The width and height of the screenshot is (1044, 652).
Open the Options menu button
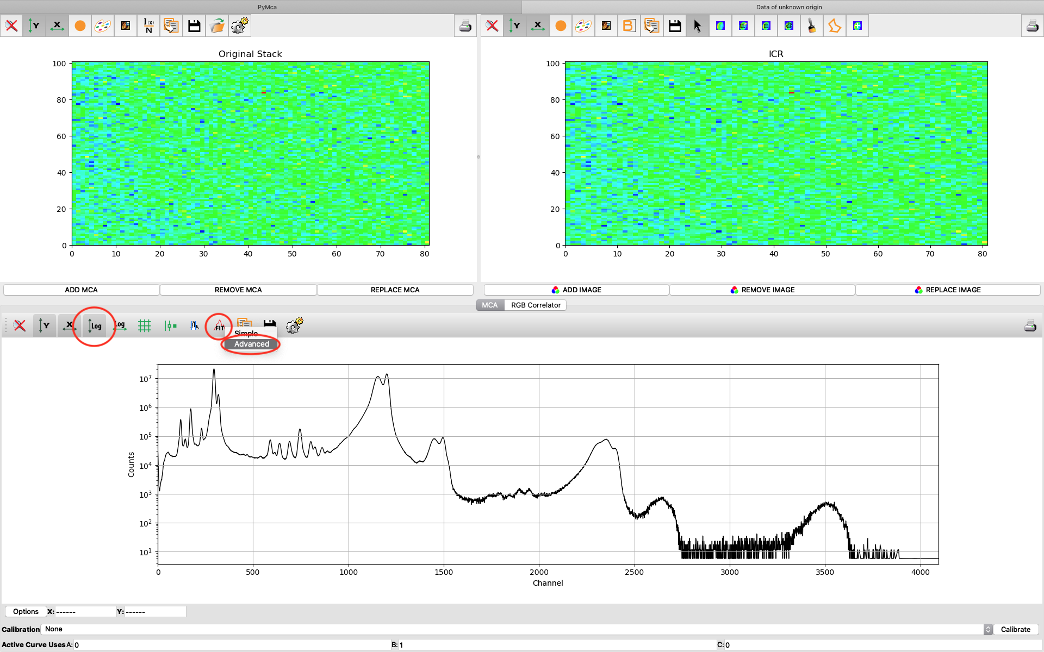click(x=26, y=611)
